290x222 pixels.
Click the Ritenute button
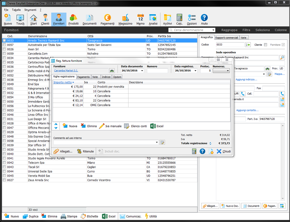[85, 151]
